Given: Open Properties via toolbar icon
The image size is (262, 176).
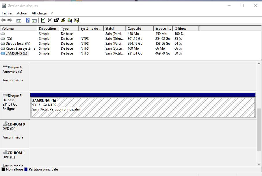Looking at the screenshot, I should (x=56, y=20).
